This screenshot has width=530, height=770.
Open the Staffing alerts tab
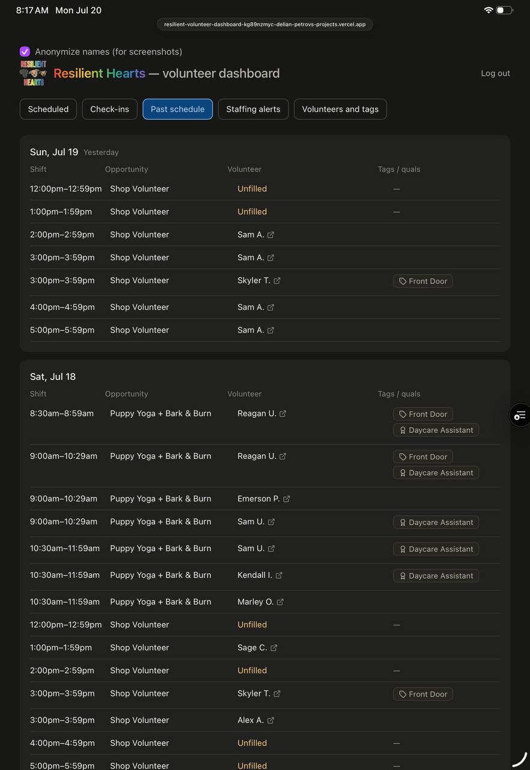coord(253,109)
